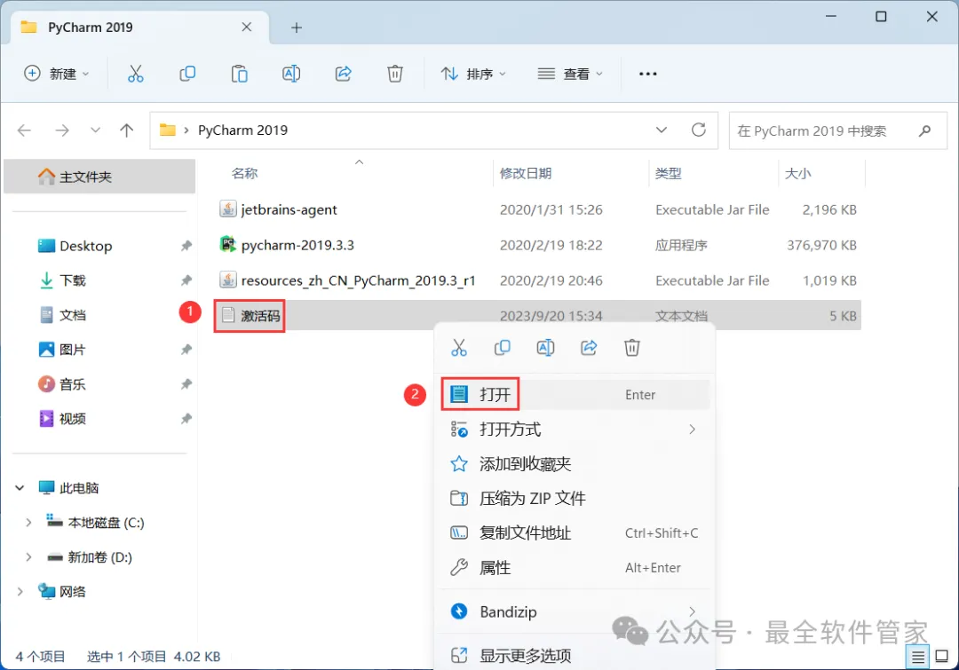Click the toolbar Share icon

point(343,74)
